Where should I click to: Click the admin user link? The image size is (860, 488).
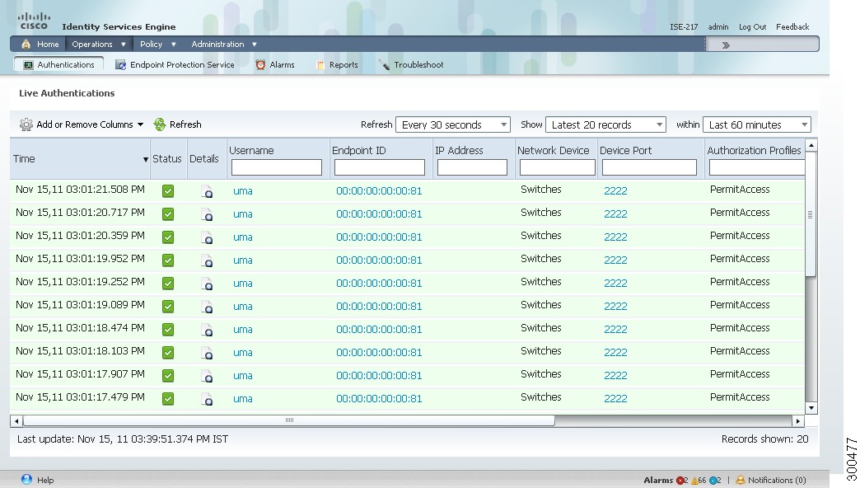(718, 27)
